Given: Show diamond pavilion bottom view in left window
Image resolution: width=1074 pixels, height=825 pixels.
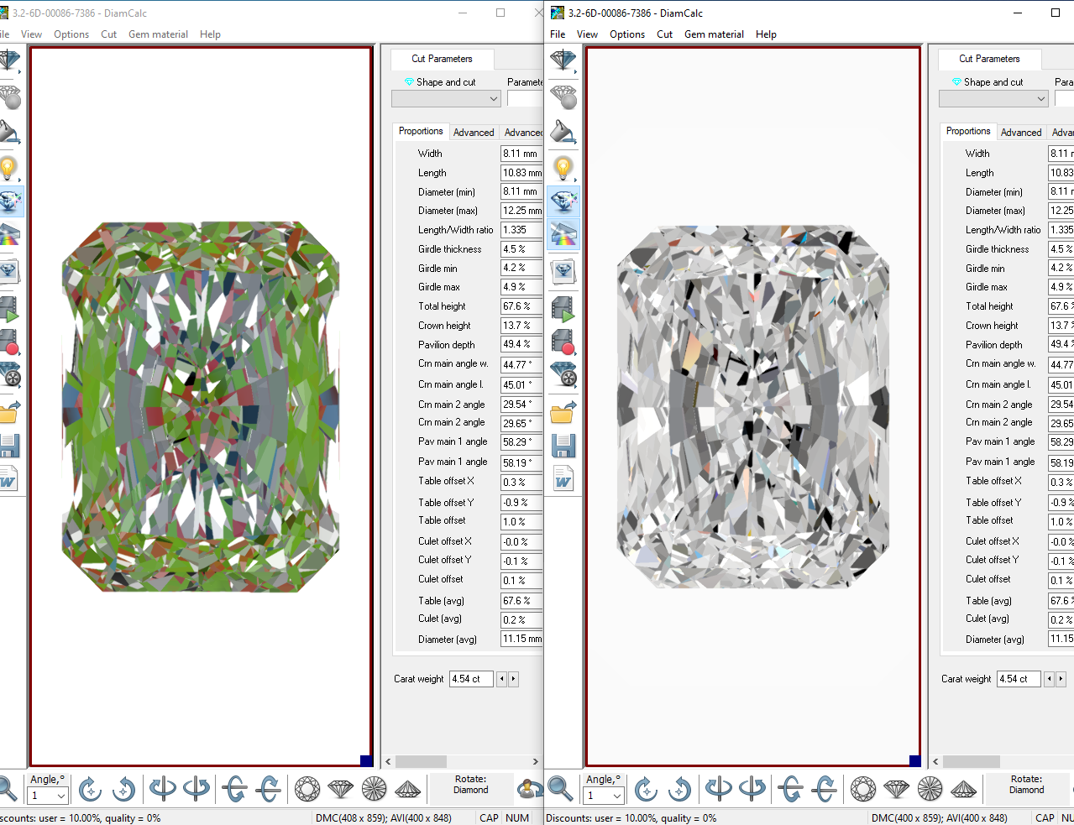Looking at the screenshot, I should (x=375, y=789).
